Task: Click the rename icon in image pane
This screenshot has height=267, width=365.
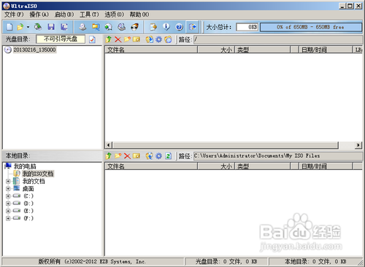Action: 137,39
